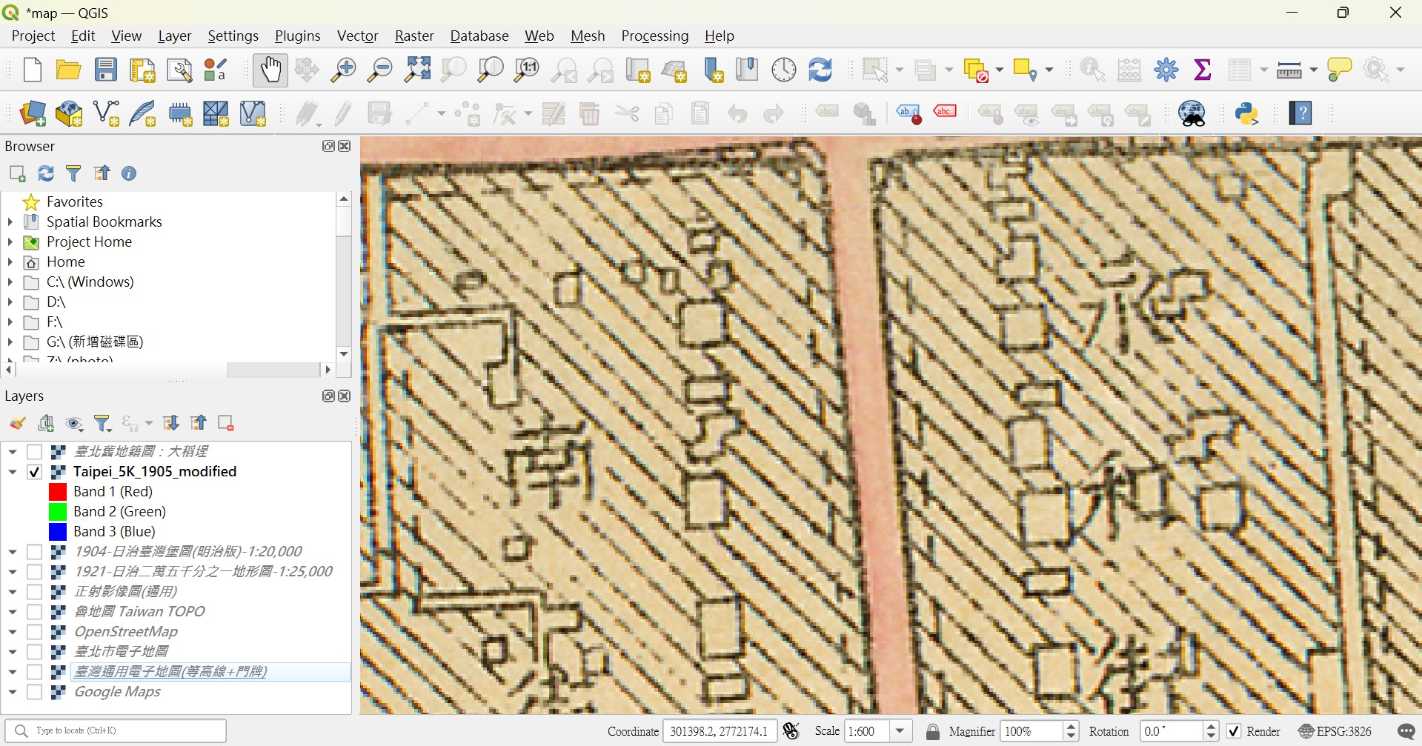
Task: Click the EPSG:3826 CRS button
Action: [x=1335, y=731]
